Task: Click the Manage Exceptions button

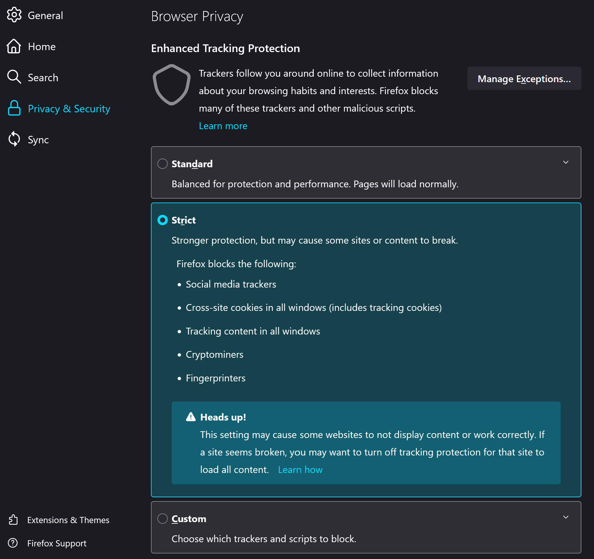Action: [524, 79]
